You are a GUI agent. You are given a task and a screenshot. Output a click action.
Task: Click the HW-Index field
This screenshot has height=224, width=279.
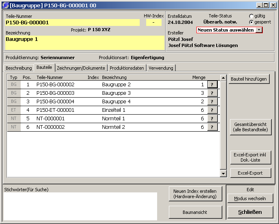[x=153, y=23]
